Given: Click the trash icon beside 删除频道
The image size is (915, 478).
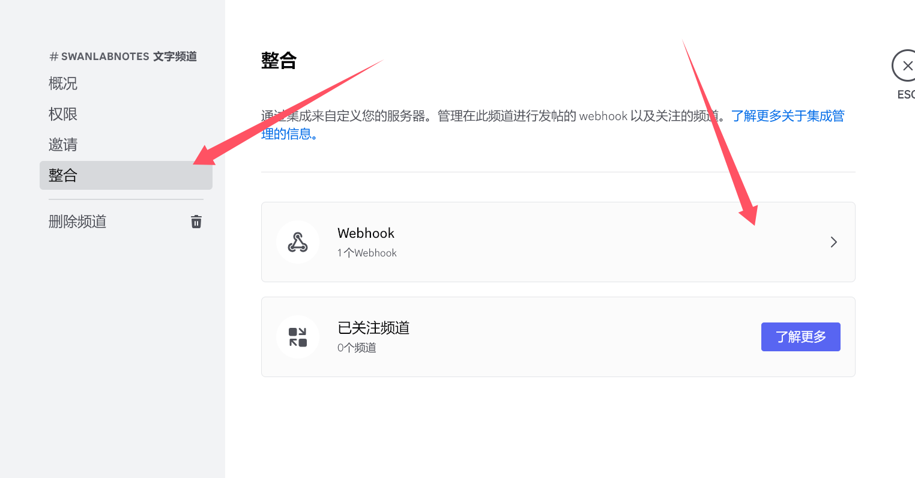Looking at the screenshot, I should (x=196, y=222).
